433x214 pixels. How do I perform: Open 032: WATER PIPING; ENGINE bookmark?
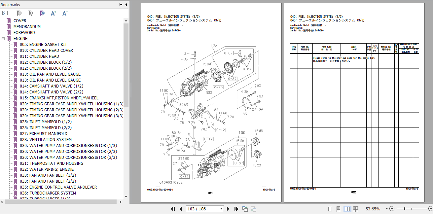click(x=47, y=169)
